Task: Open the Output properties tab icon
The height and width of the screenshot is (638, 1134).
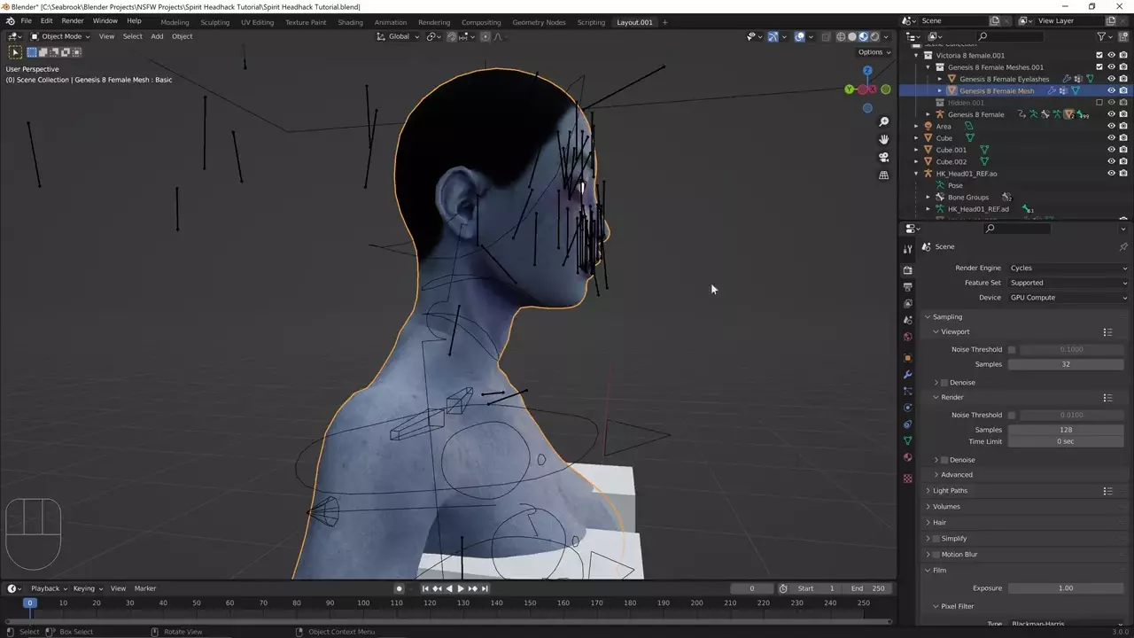Action: (907, 287)
